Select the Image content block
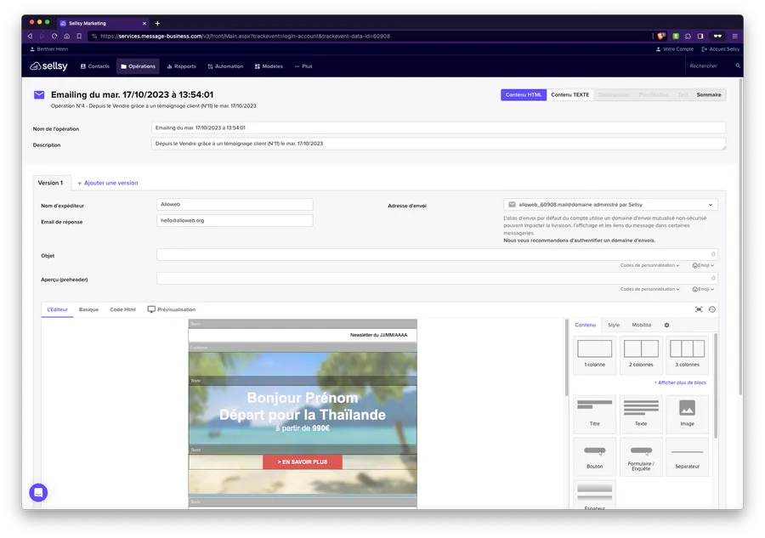 [x=687, y=414]
